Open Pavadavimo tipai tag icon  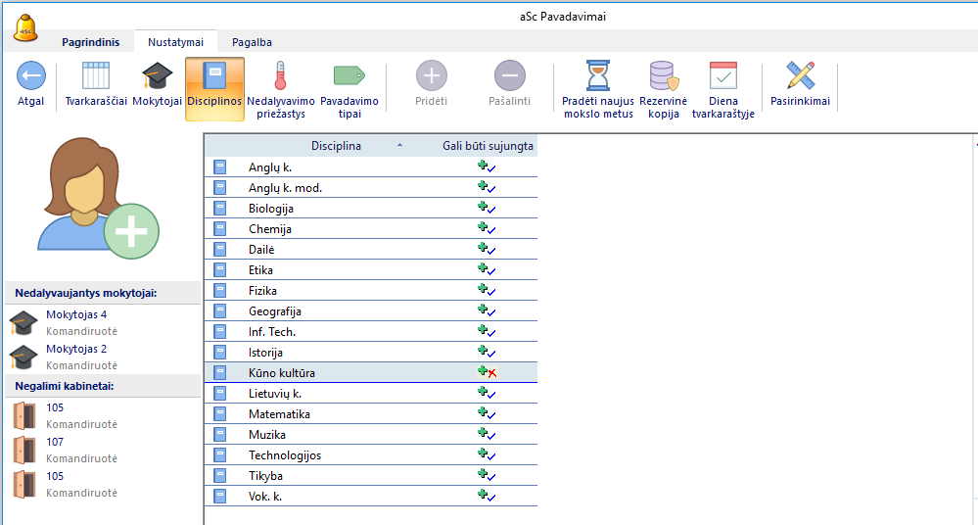349,76
